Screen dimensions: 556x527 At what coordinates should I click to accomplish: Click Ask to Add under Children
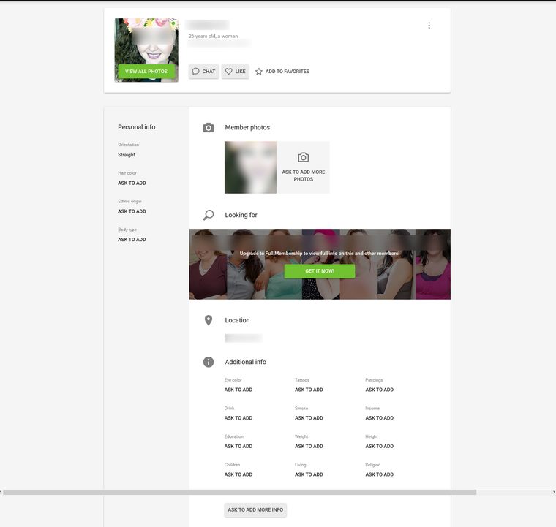click(x=238, y=474)
